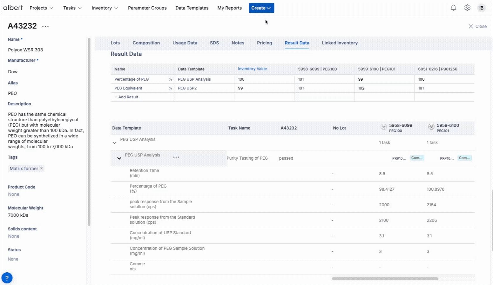Open the ellipsis menu next to A43232
The image size is (493, 285).
point(45,26)
